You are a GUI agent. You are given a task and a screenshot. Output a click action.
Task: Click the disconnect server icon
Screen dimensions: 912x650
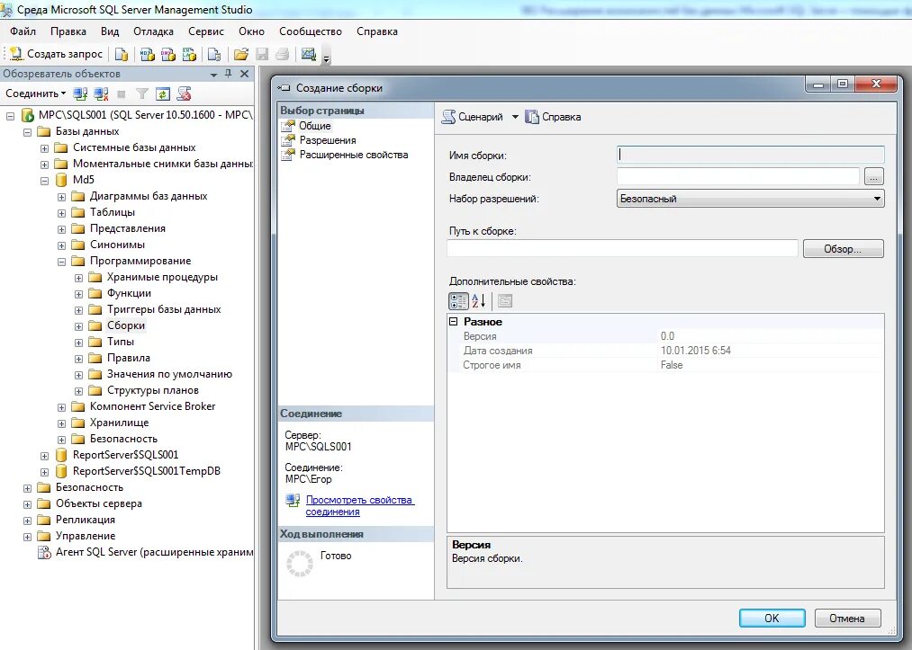point(101,93)
